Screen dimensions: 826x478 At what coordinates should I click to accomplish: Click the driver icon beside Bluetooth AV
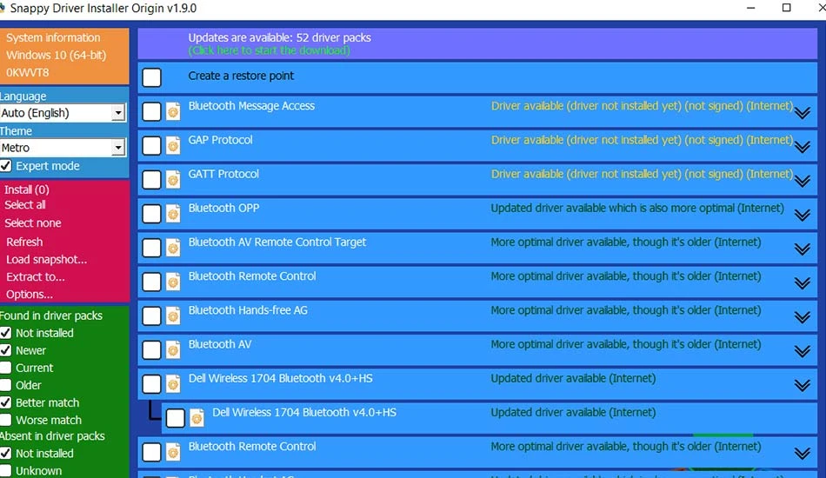pos(173,350)
